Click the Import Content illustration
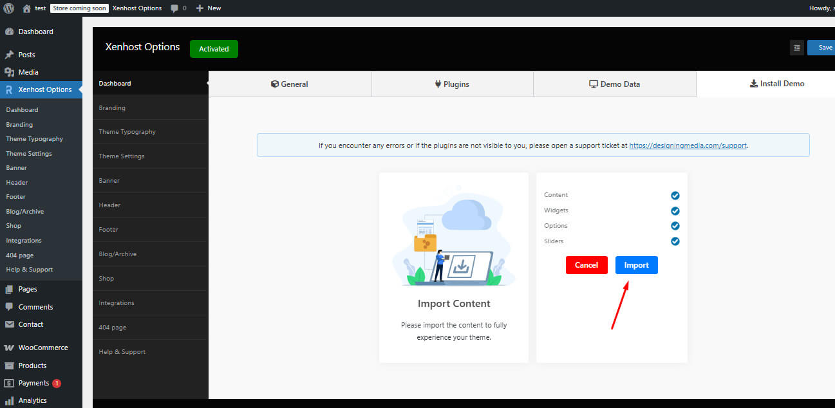This screenshot has height=408, width=835. [454, 236]
